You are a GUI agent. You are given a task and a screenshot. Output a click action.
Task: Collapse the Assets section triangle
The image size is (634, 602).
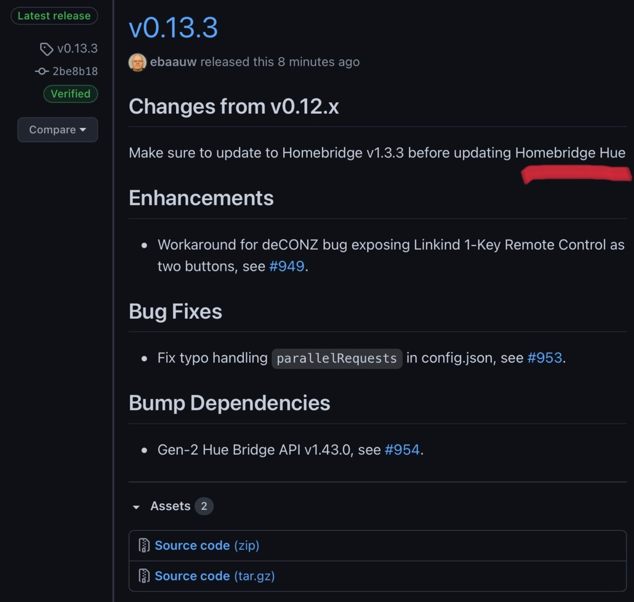136,507
